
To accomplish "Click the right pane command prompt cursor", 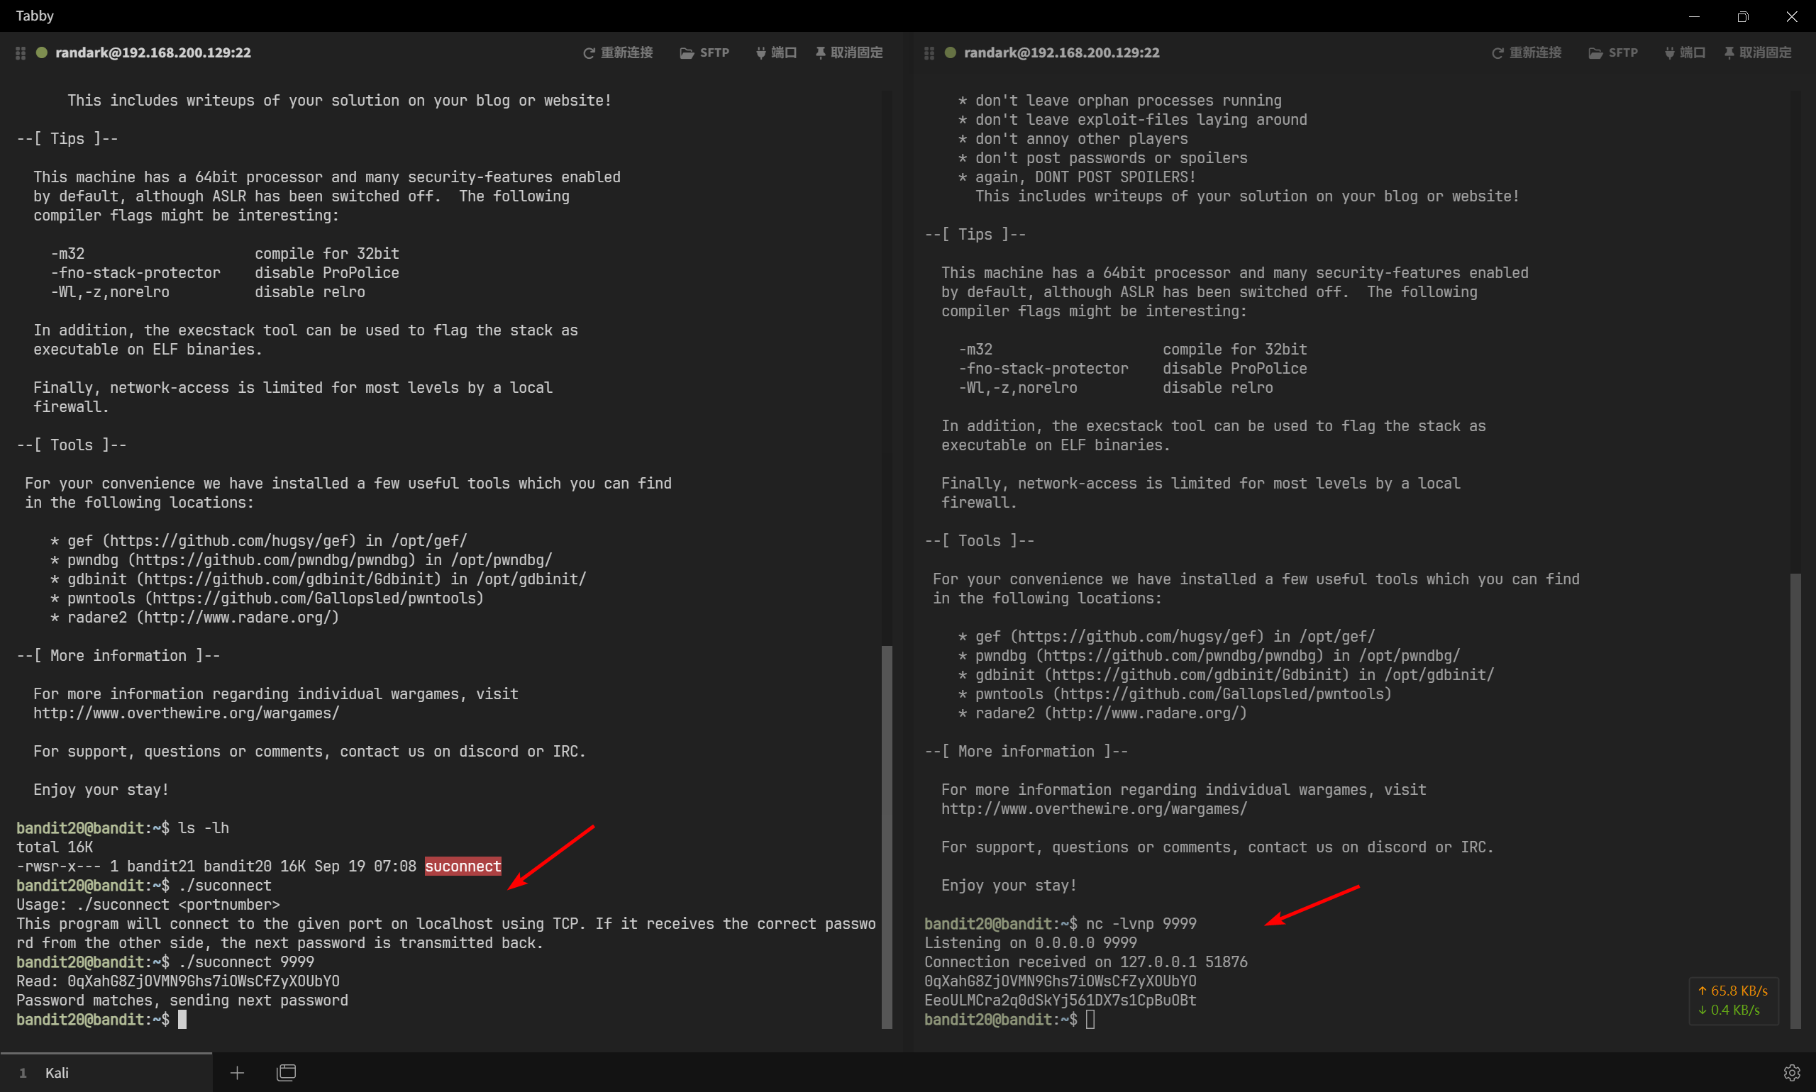I will click(x=1090, y=1019).
